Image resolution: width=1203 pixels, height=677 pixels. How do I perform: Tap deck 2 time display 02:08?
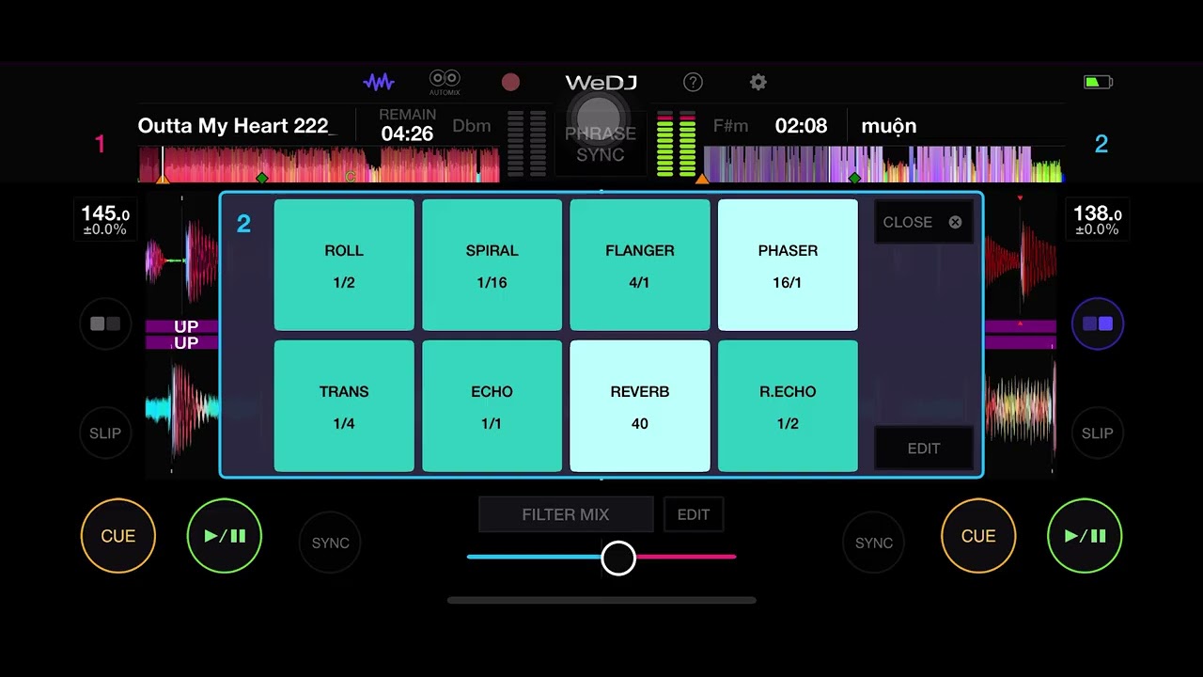pyautogui.click(x=801, y=126)
